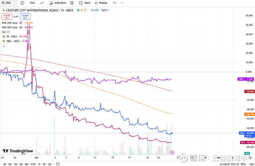
Task: Click the -65.05% value in the header
Action: coord(95,10)
